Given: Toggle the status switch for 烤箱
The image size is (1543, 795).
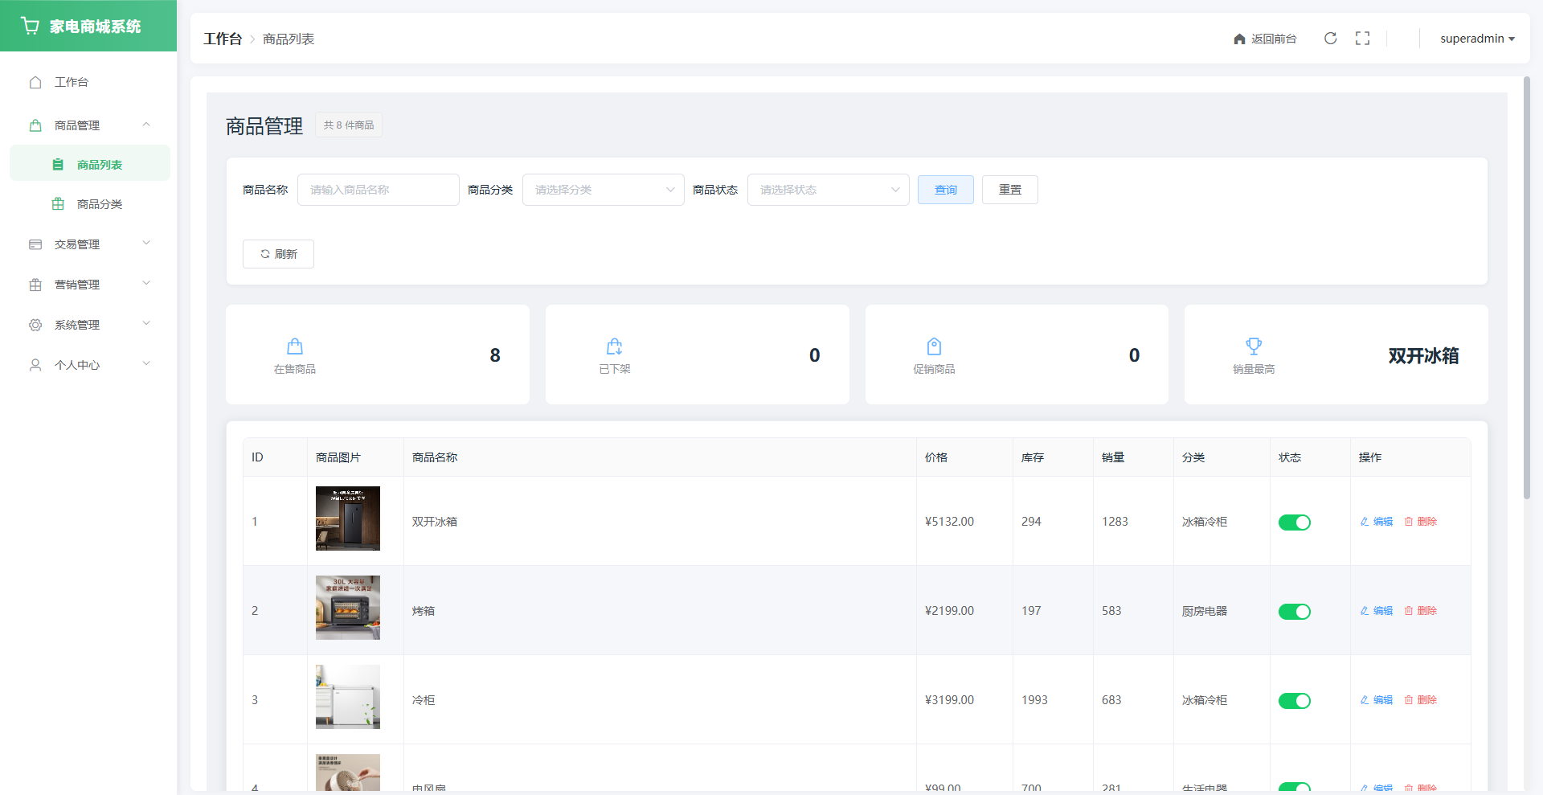Looking at the screenshot, I should tap(1294, 612).
